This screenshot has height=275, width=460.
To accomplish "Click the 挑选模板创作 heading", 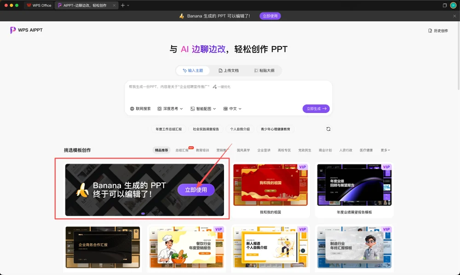I will click(x=77, y=150).
